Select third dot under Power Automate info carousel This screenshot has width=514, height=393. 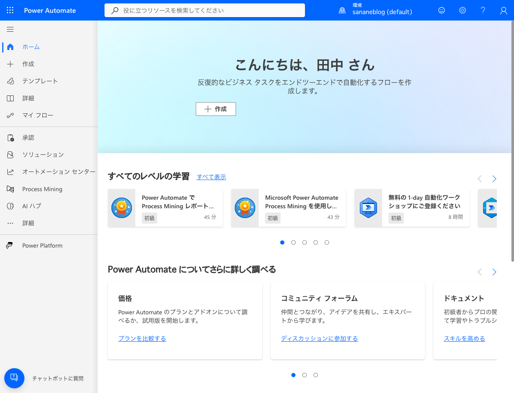[316, 375]
